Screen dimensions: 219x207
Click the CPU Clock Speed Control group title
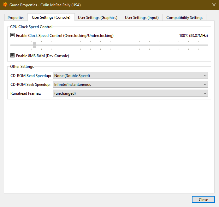31,27
